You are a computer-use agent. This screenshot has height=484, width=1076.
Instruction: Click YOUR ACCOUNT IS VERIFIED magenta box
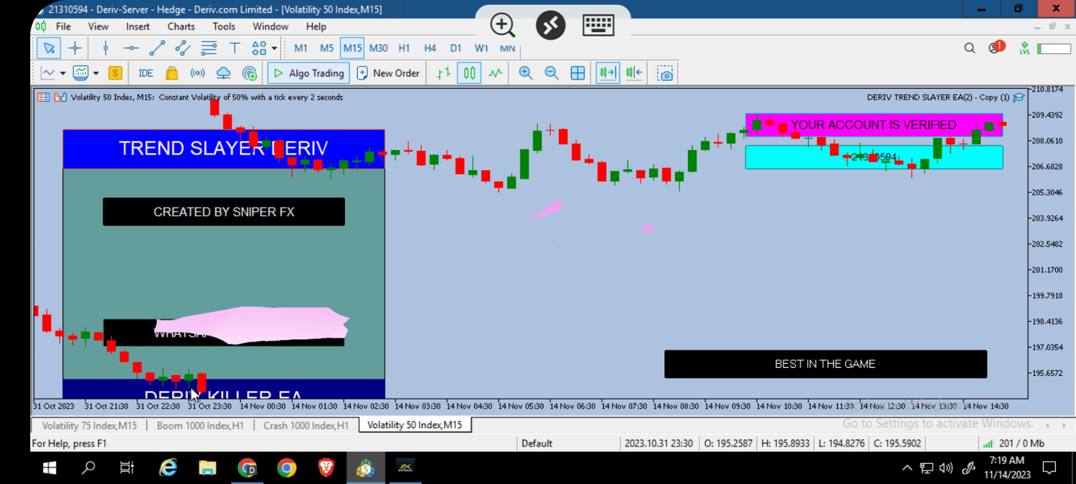point(874,125)
